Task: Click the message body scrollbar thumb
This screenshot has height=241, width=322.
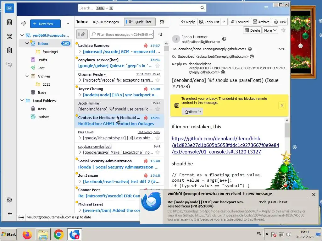Action: coord(287,130)
